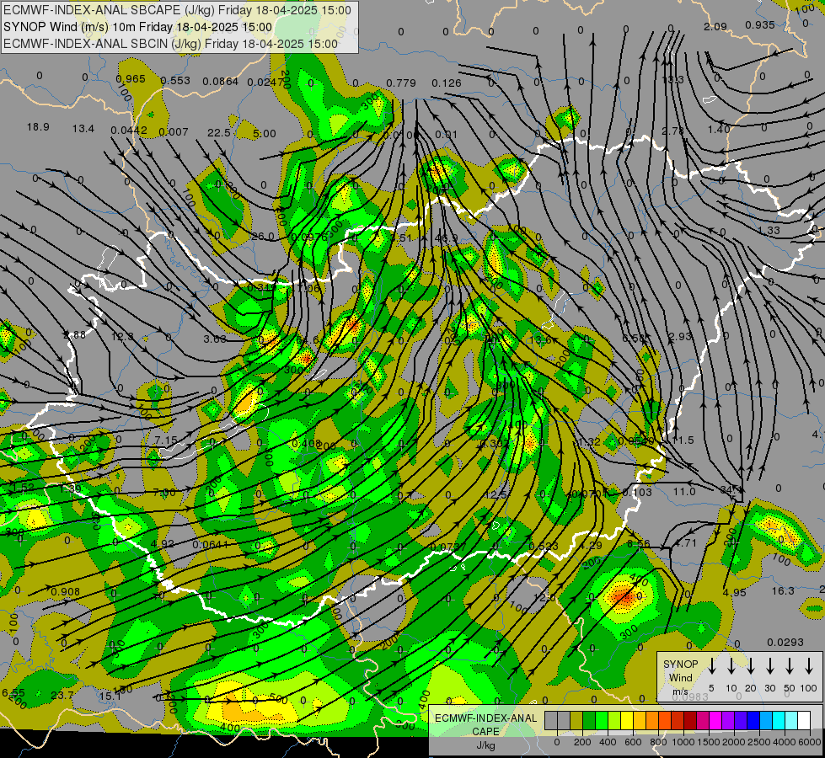
Task: Click the map value 46.9
Action: pos(446,238)
